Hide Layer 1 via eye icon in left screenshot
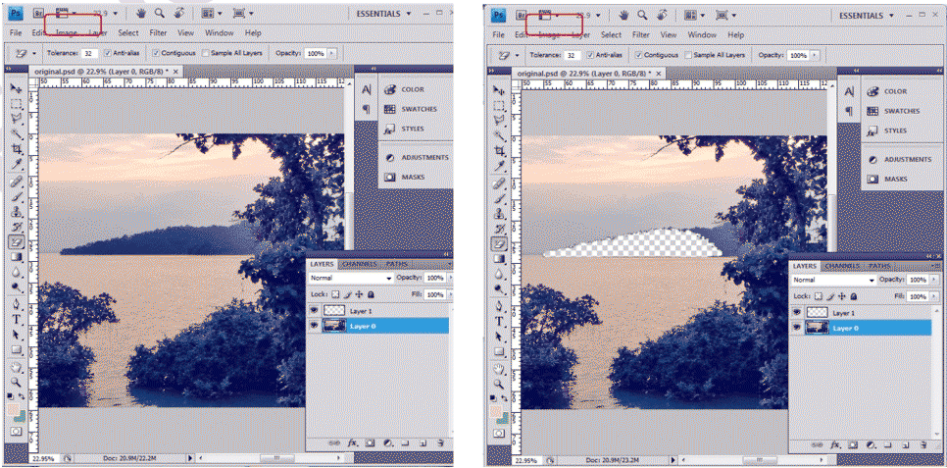Screen dimensions: 947x468 (x=314, y=310)
